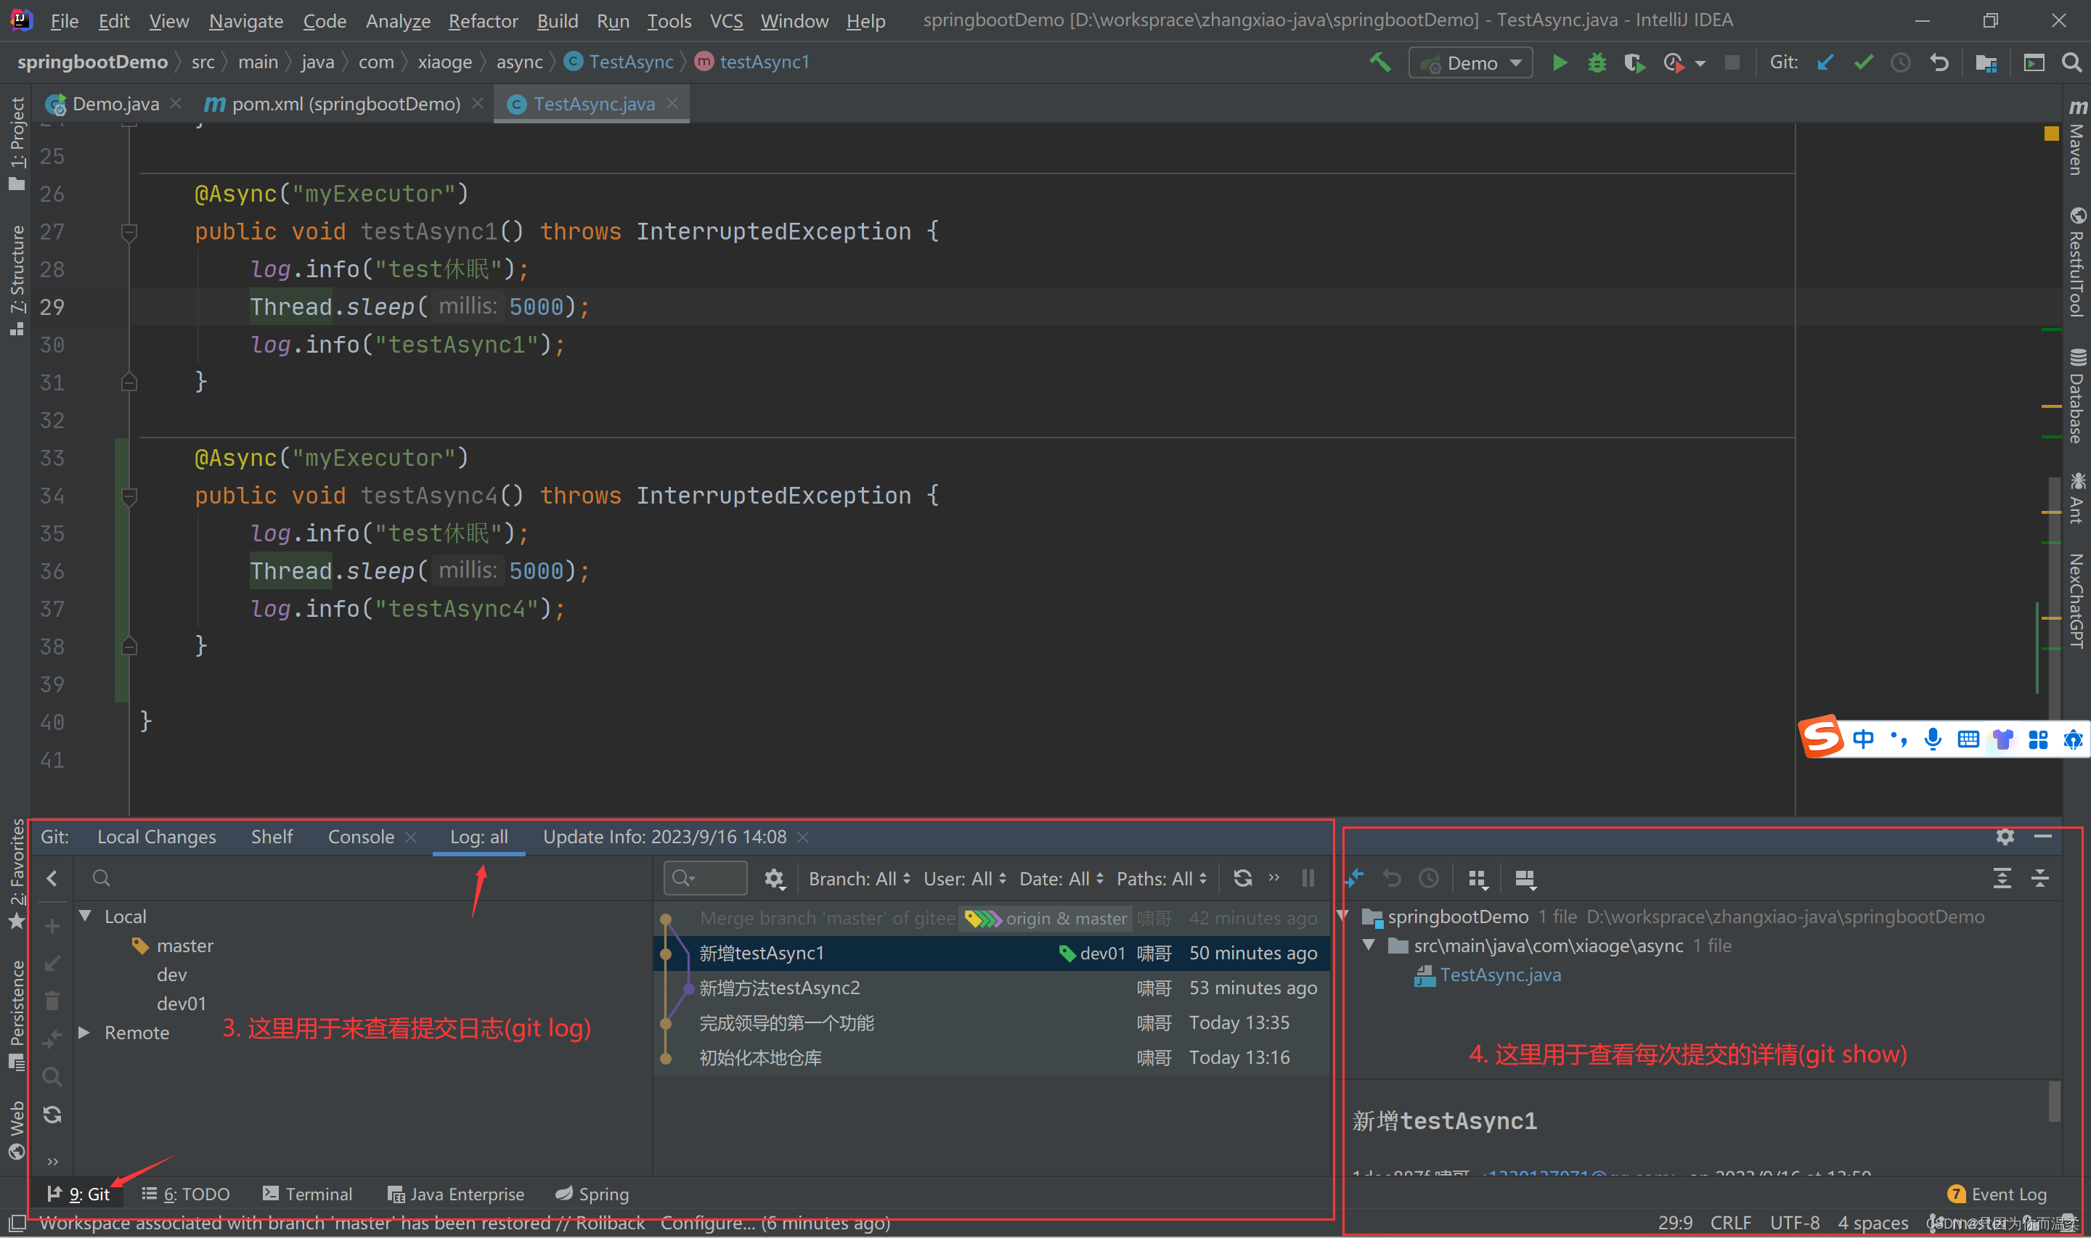Open the Search Everywhere magnifier
Viewport: 2091px width, 1238px height.
click(2071, 62)
